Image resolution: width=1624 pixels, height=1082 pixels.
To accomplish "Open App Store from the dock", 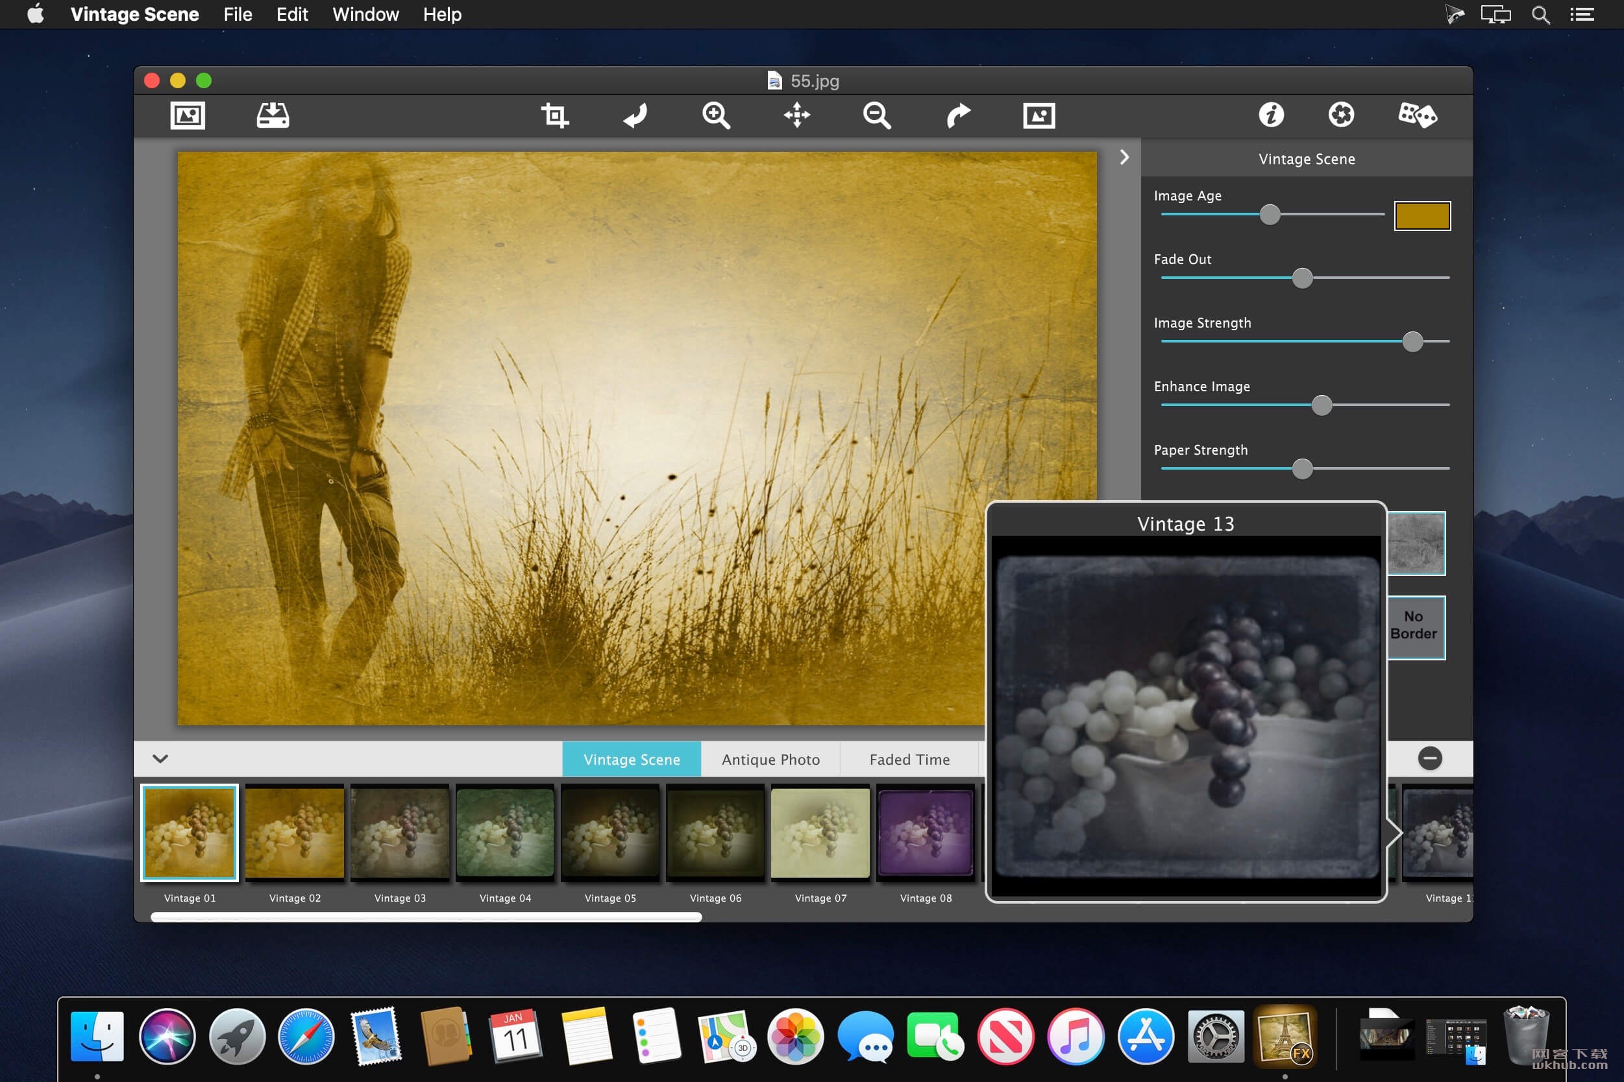I will pyautogui.click(x=1146, y=1036).
